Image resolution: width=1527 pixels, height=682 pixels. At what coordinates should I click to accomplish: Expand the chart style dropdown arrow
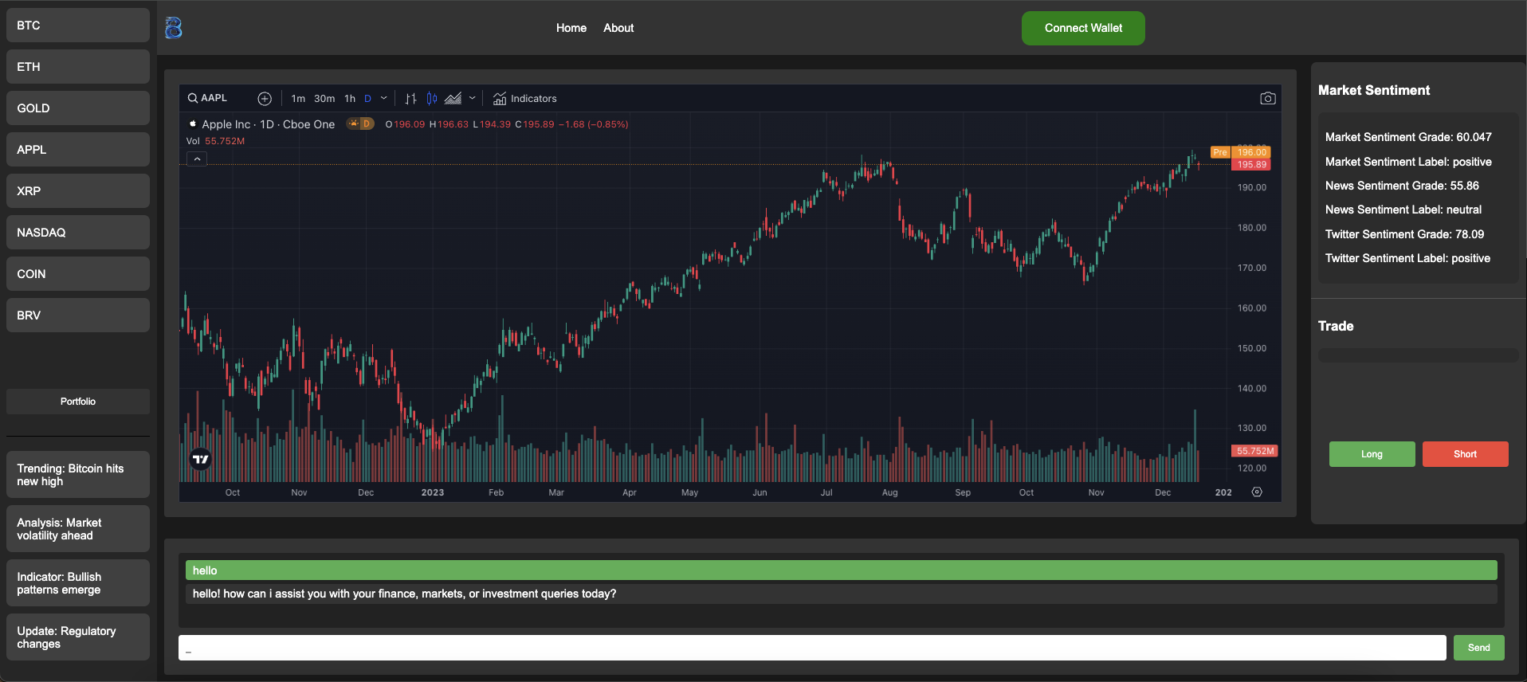(x=473, y=99)
